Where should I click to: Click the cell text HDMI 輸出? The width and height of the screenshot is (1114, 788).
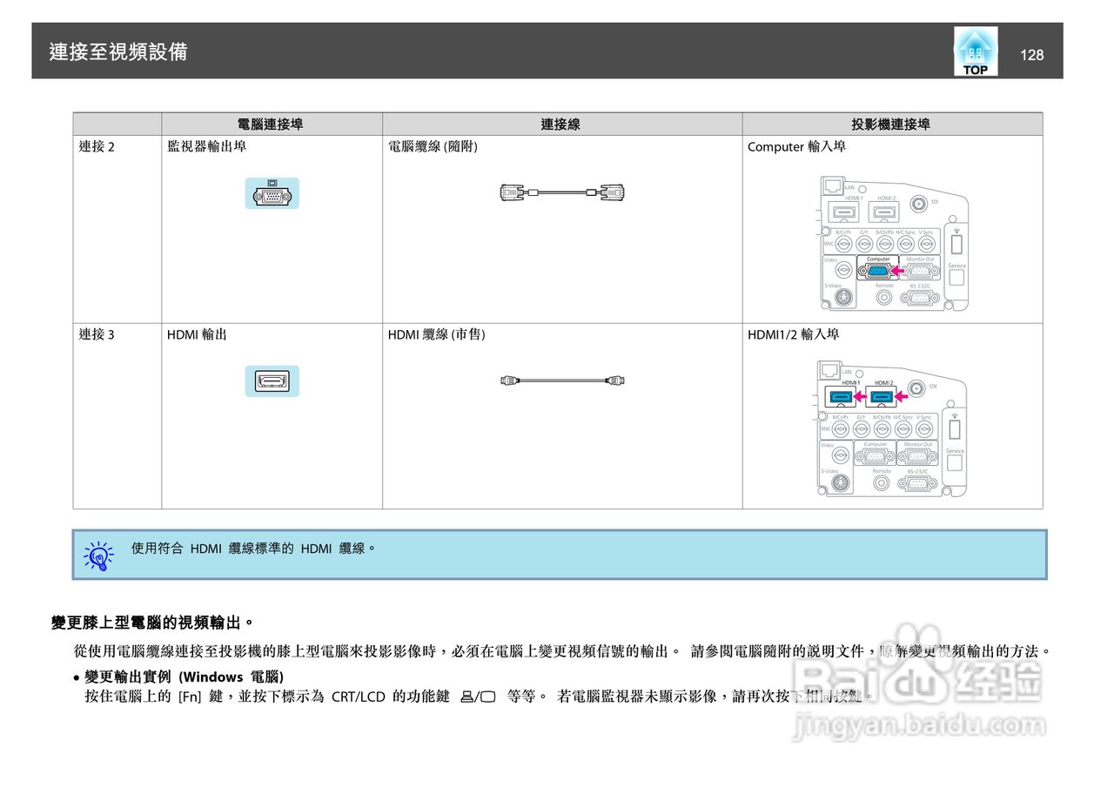(198, 333)
